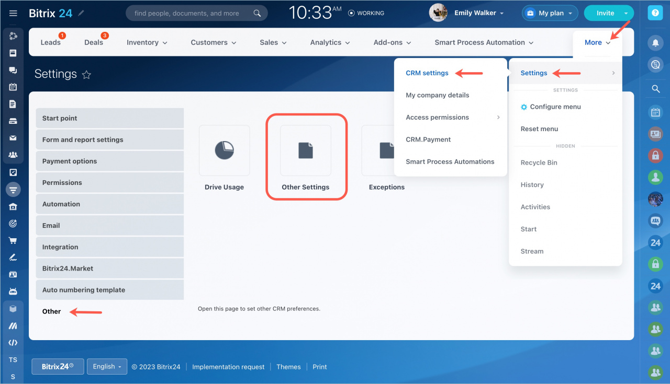This screenshot has height=384, width=670.
Task: Select Start point settings section
Action: click(x=110, y=118)
